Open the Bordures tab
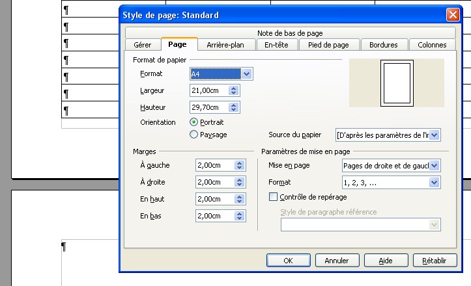 coord(384,45)
